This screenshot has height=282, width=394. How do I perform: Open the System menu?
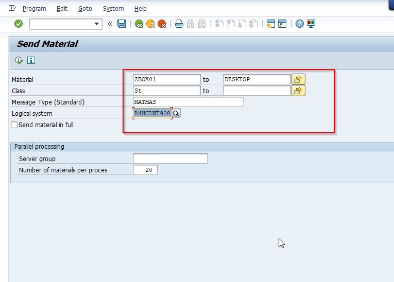113,9
